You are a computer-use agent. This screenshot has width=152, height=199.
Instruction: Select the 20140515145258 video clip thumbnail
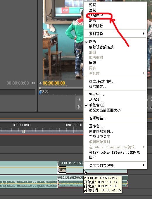coord(61,169)
